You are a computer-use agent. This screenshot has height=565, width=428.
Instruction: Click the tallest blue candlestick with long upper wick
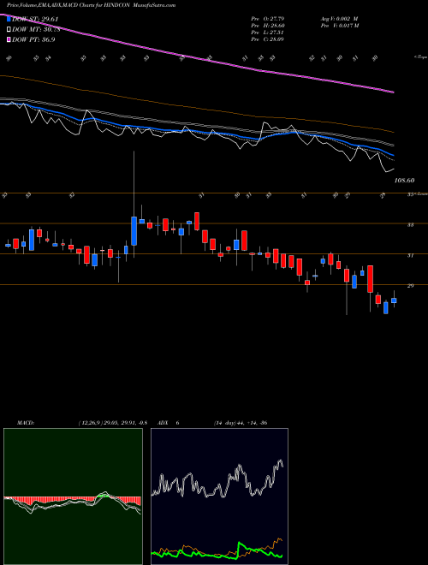[134, 231]
